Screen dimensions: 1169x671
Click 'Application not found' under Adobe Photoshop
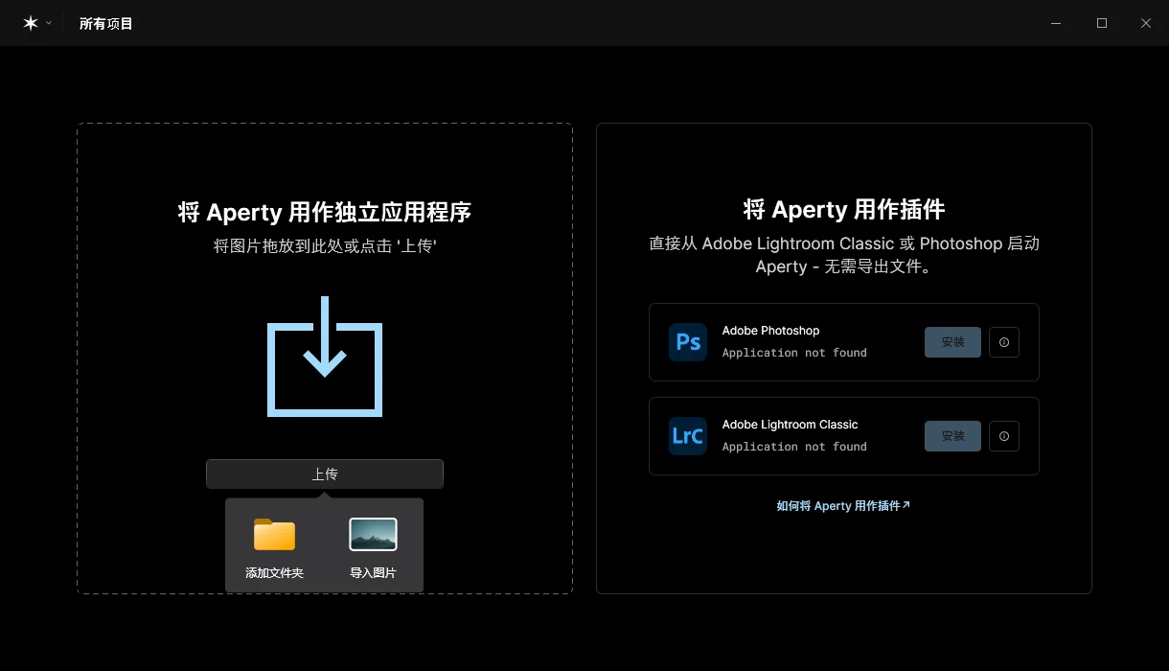click(x=794, y=353)
